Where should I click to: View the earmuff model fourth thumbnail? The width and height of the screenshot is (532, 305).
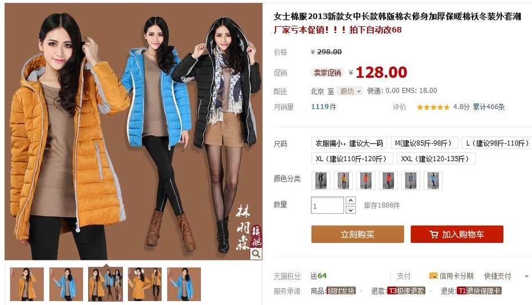[x=145, y=284]
